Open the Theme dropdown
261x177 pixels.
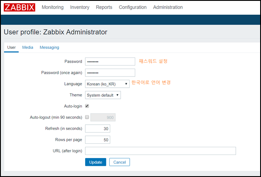[103, 95]
